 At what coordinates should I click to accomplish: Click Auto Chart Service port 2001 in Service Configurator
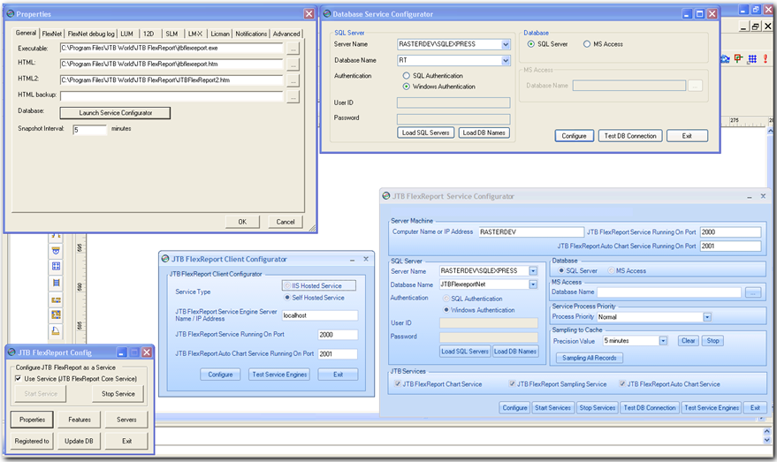click(730, 246)
